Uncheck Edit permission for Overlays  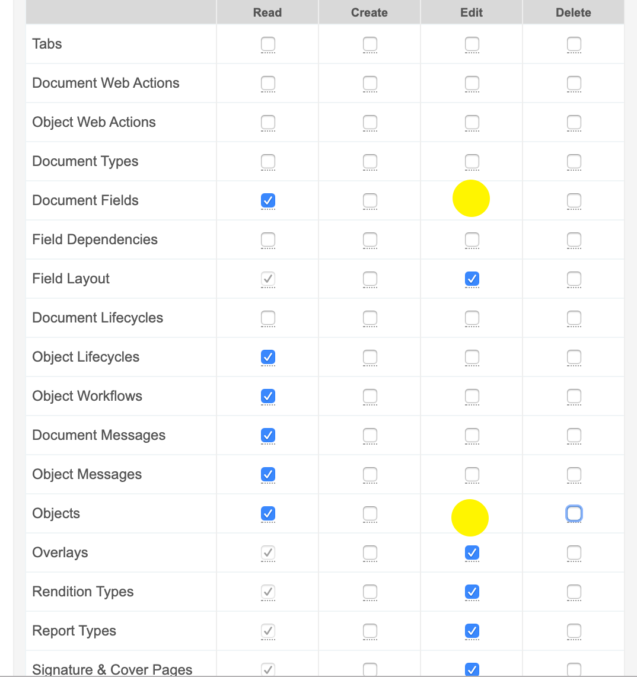pos(472,553)
